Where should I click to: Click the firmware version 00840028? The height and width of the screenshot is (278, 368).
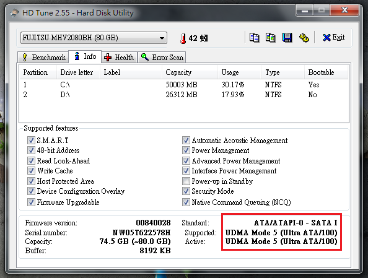click(x=153, y=223)
